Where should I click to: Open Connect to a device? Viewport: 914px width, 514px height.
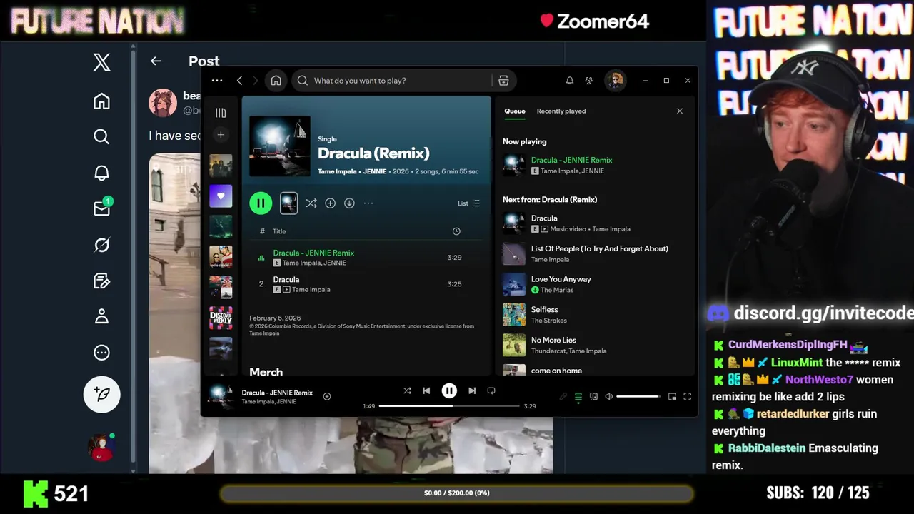(x=593, y=396)
